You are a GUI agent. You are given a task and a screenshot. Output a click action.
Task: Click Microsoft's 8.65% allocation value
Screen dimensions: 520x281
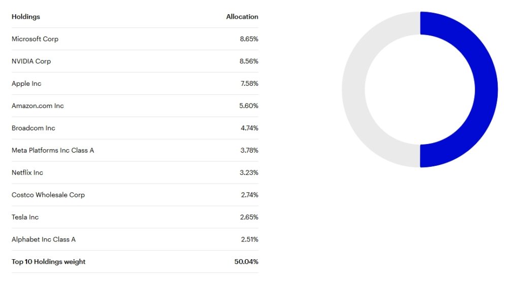(249, 39)
